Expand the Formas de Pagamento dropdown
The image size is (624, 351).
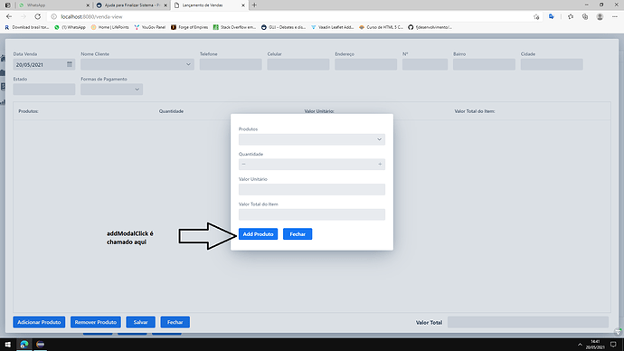click(x=137, y=90)
